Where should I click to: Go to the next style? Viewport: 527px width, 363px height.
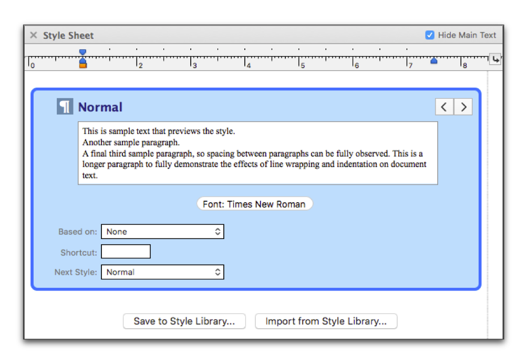tap(463, 107)
